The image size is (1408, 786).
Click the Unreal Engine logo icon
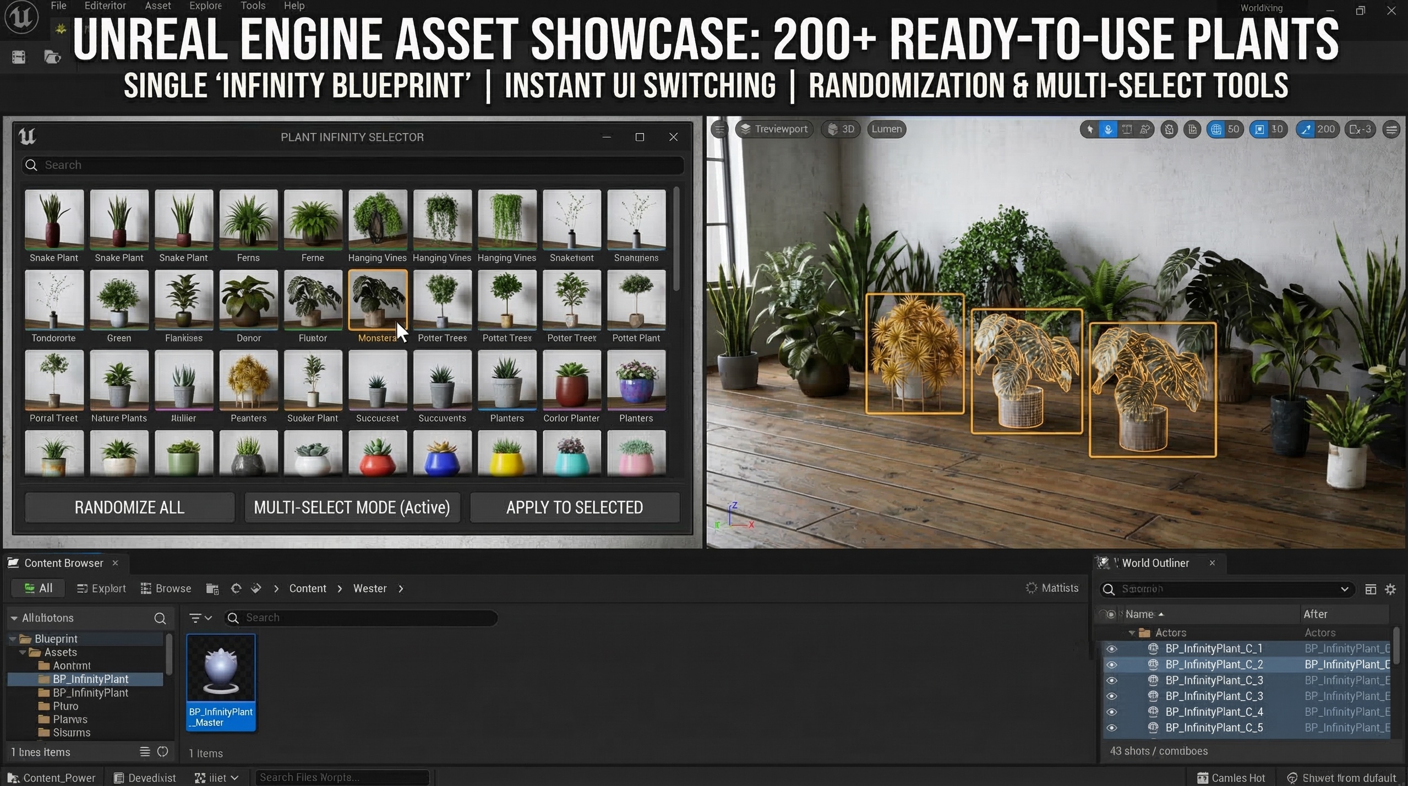[21, 17]
